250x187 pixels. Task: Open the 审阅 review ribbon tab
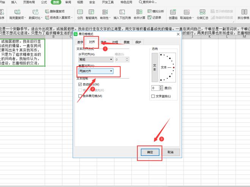click(68, 2)
